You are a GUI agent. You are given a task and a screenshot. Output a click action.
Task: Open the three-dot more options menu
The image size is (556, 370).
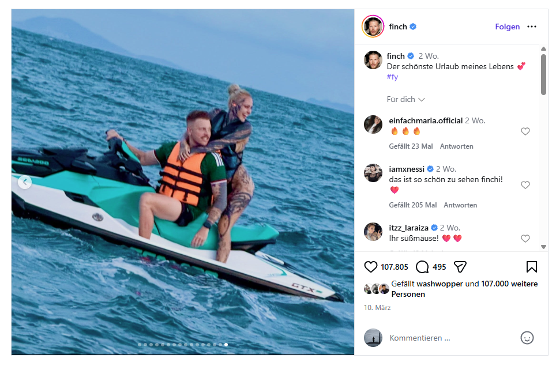tap(532, 27)
